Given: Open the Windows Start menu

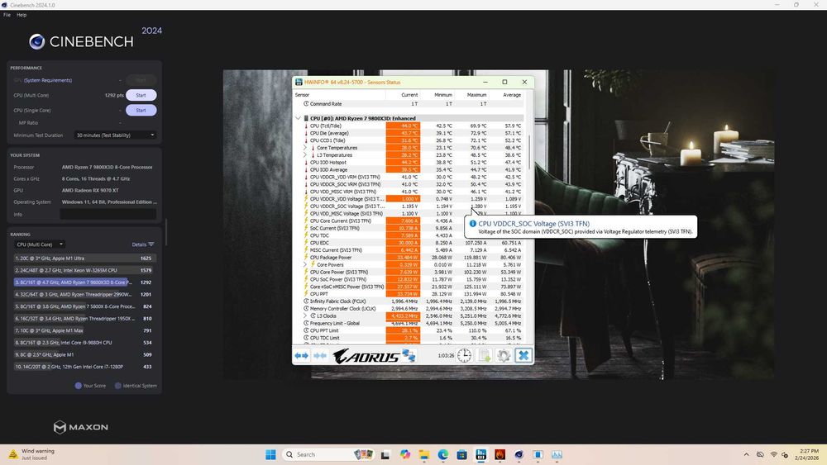Looking at the screenshot, I should 270,454.
